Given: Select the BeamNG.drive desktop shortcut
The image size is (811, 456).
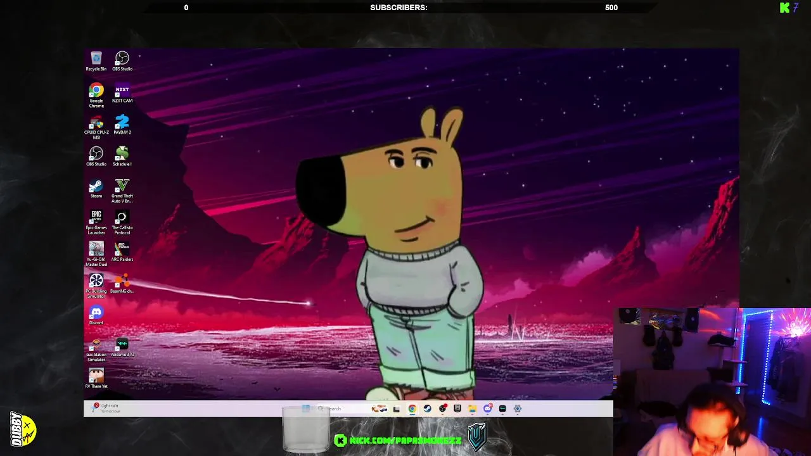Looking at the screenshot, I should [122, 284].
